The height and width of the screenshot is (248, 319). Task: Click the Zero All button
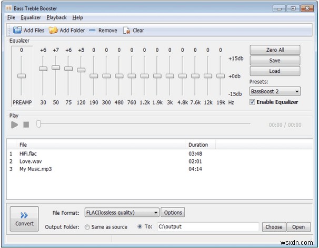tap(275, 50)
